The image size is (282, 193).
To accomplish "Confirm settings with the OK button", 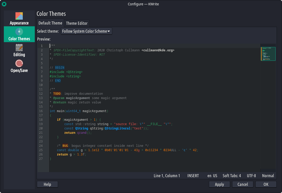I will (x=266, y=184).
